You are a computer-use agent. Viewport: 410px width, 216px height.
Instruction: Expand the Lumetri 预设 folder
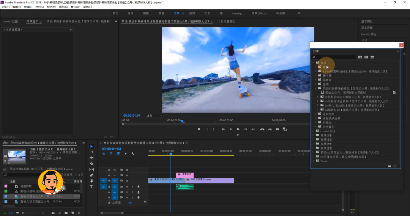click(313, 131)
